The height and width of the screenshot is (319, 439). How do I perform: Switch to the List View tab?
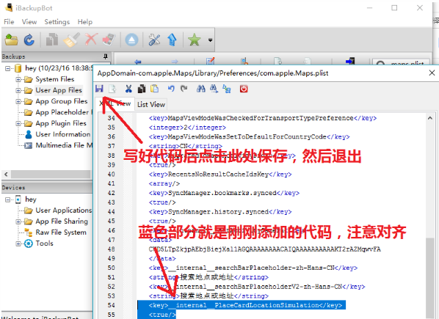(151, 105)
